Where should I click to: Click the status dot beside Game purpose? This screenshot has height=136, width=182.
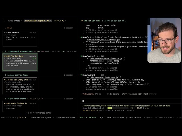coord(5,33)
